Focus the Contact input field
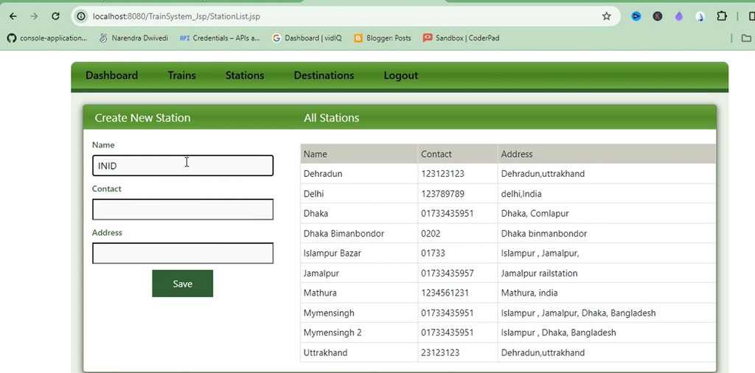Image resolution: width=755 pixels, height=373 pixels. [183, 209]
